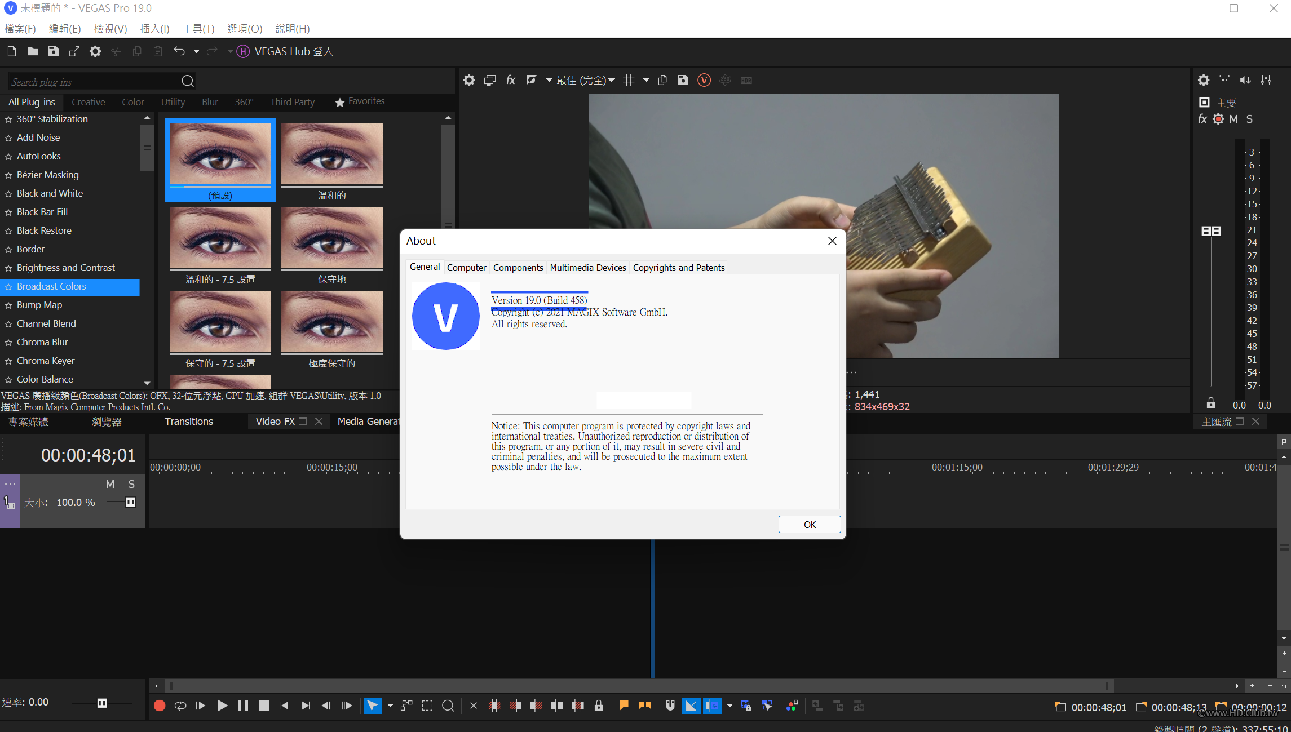
Task: Insert a marker with the orange flag icon
Action: [x=624, y=706]
